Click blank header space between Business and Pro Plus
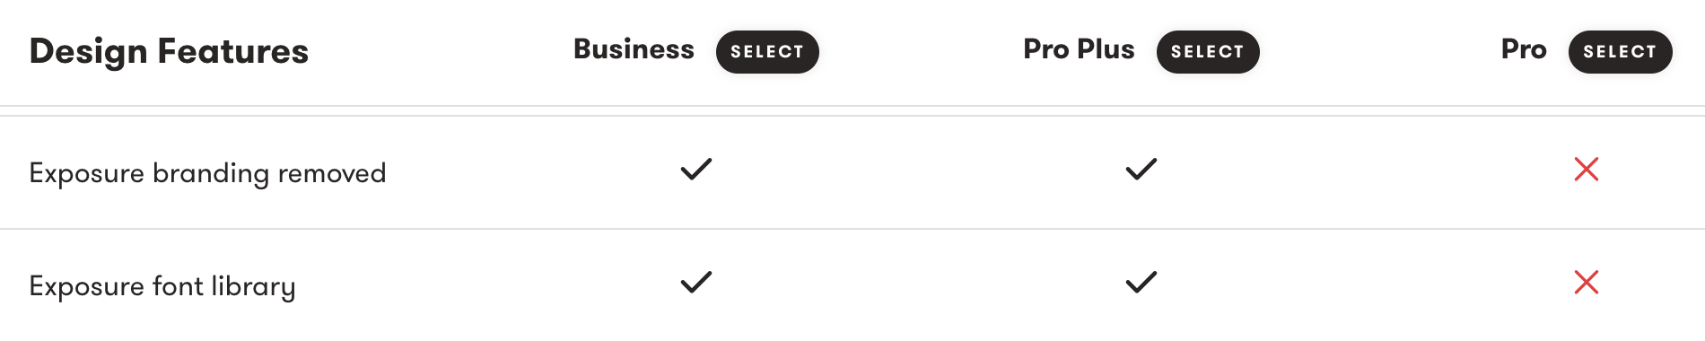1705x341 pixels. (x=921, y=52)
